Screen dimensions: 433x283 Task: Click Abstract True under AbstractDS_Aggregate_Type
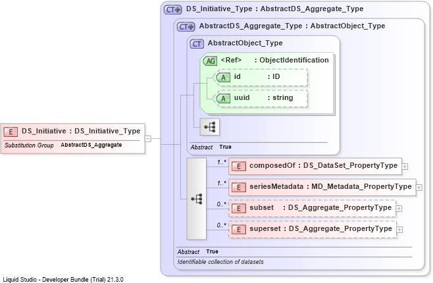(197, 252)
